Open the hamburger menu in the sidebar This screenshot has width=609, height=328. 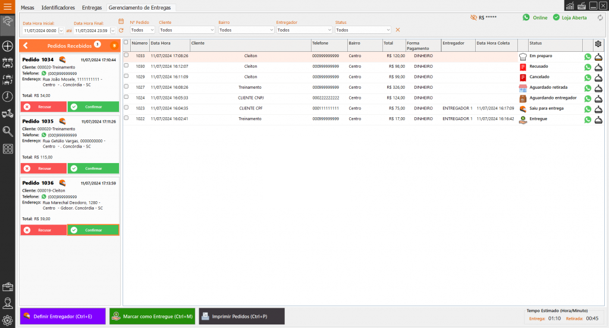click(8, 7)
